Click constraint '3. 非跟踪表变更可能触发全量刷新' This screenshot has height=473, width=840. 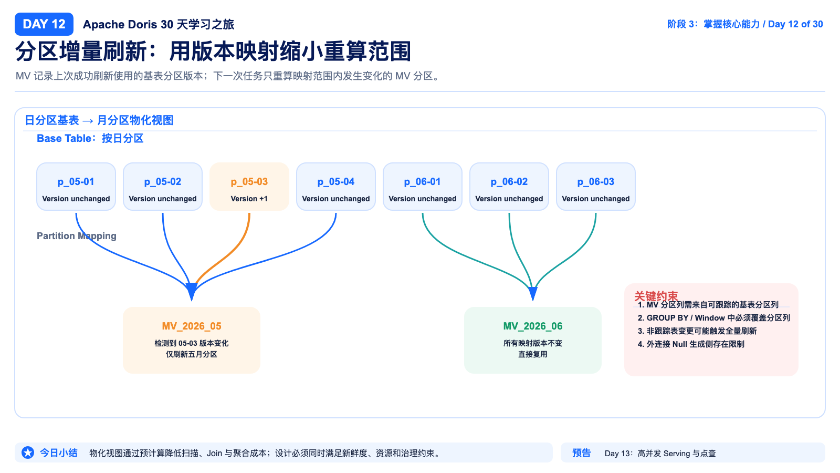tap(697, 331)
